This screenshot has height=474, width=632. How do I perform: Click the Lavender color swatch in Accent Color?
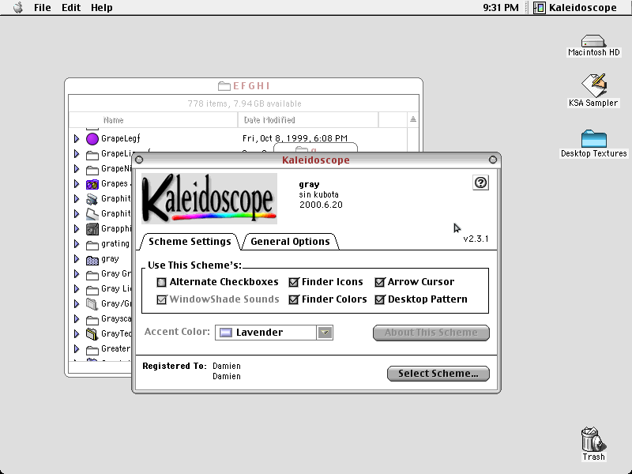(x=226, y=333)
